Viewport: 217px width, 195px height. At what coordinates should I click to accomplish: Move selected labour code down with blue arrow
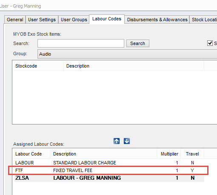click(127, 141)
